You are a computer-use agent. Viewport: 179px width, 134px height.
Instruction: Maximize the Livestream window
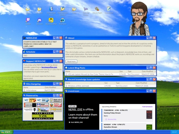tap(151, 91)
